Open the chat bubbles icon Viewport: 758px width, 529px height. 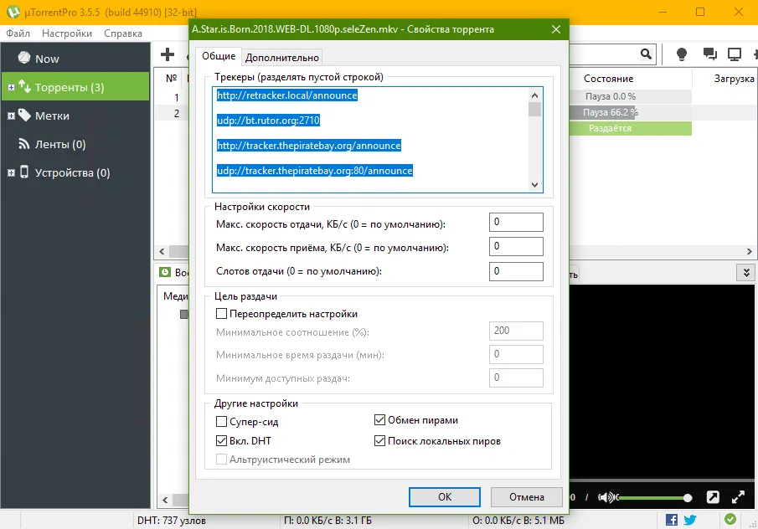pyautogui.click(x=709, y=54)
